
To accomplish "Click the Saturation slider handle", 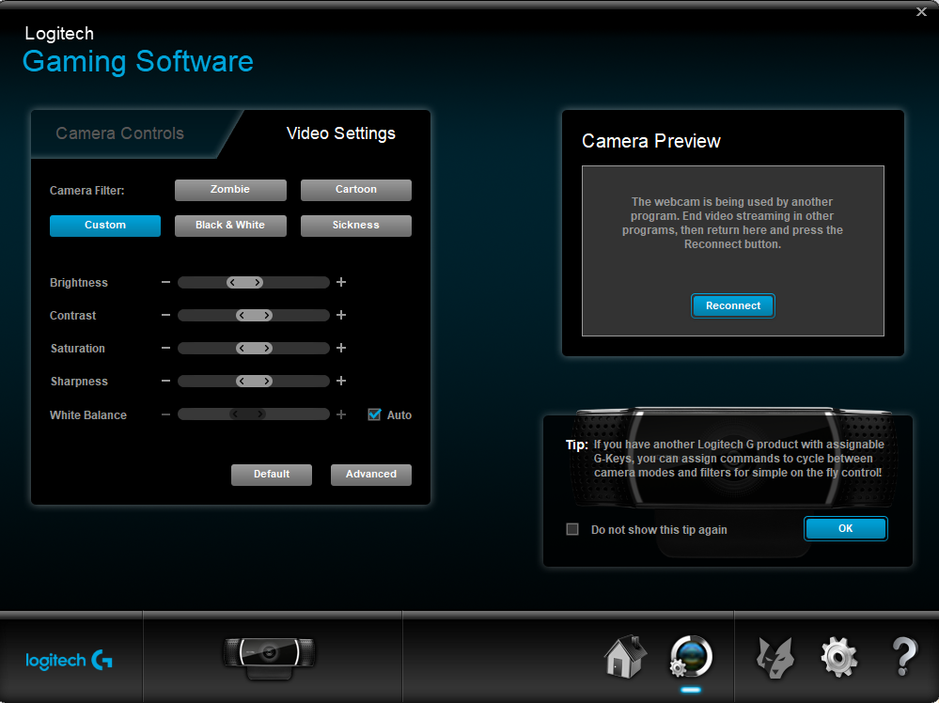I will 254,349.
